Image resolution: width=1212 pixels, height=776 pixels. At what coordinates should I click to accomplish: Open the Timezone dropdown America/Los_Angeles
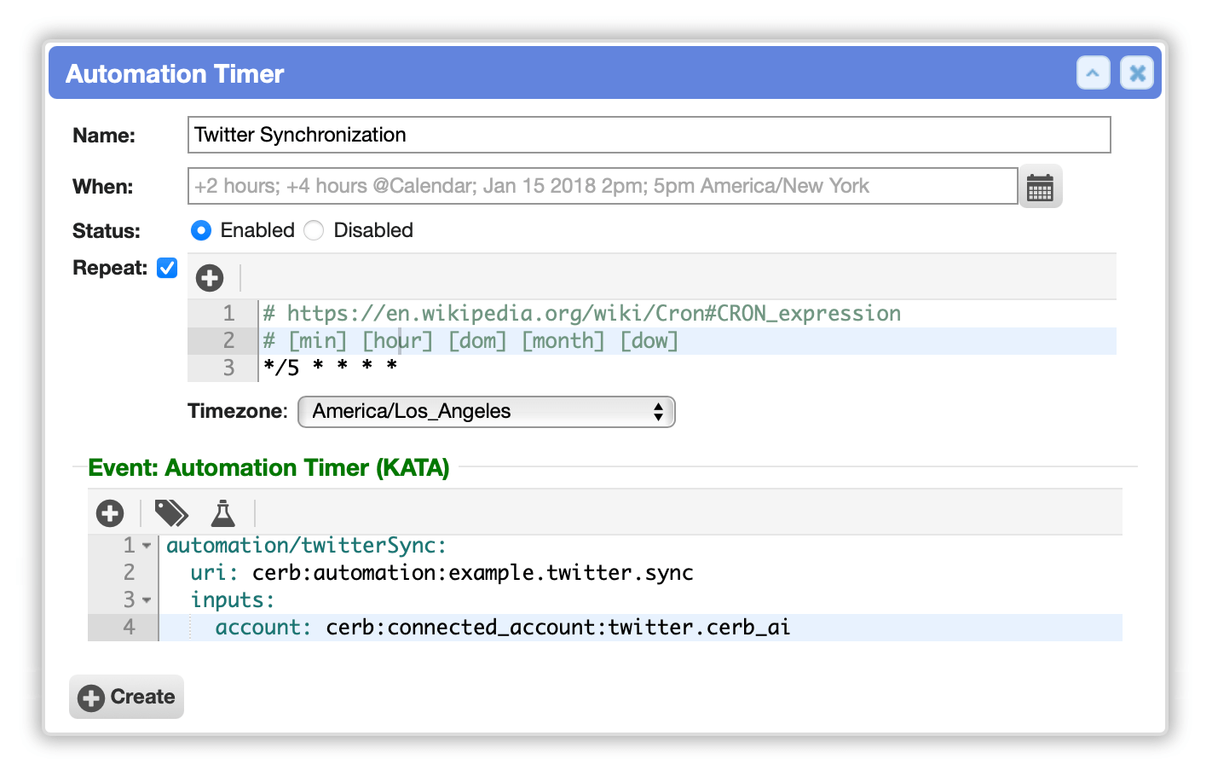tap(486, 412)
